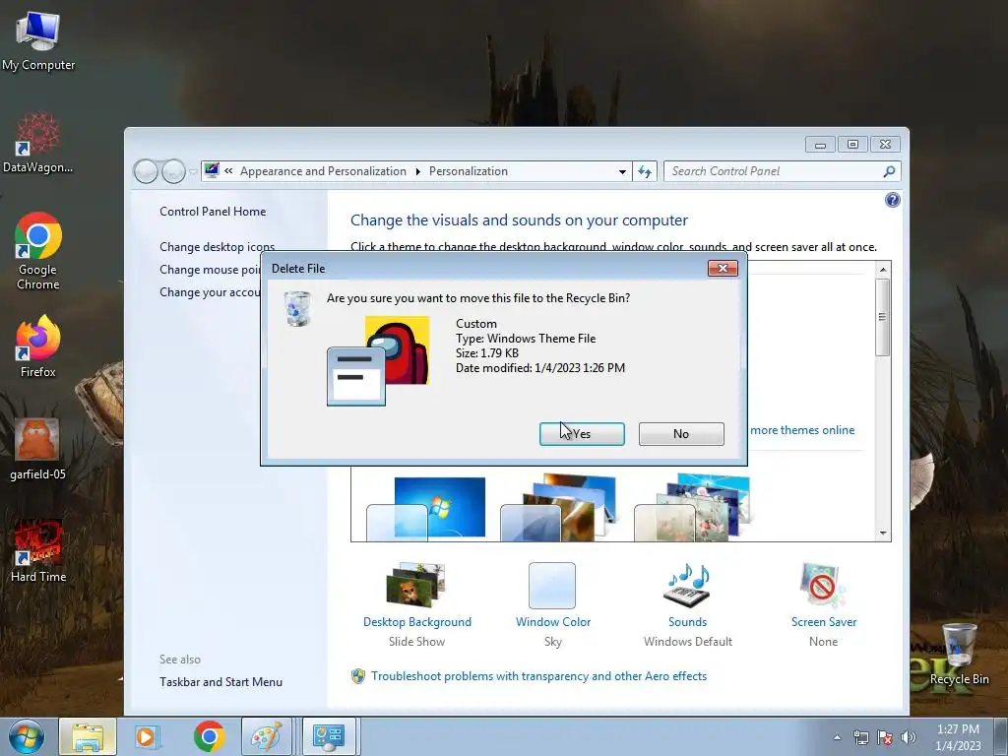Click Get more themes online link
1008x756 pixels.
(802, 430)
